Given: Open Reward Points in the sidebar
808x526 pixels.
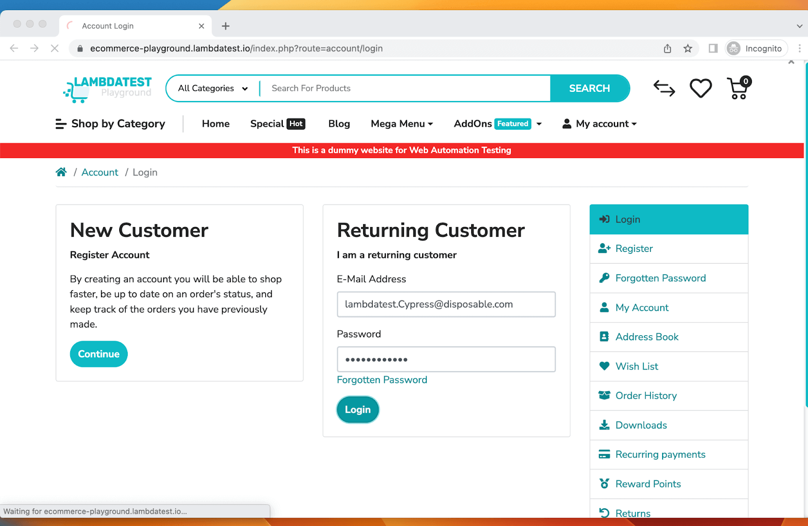Looking at the screenshot, I should 669,484.
